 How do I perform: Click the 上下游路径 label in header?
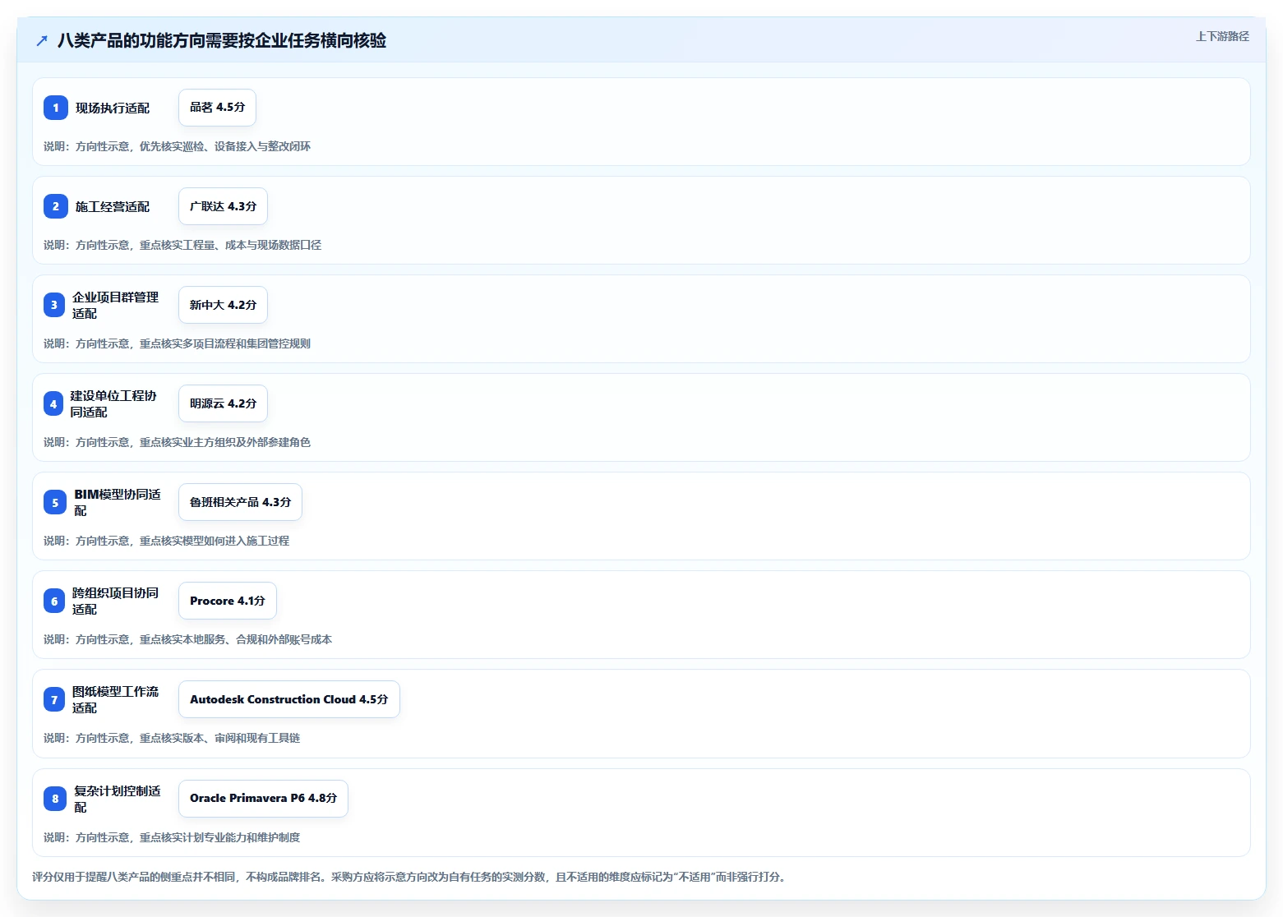1222,36
